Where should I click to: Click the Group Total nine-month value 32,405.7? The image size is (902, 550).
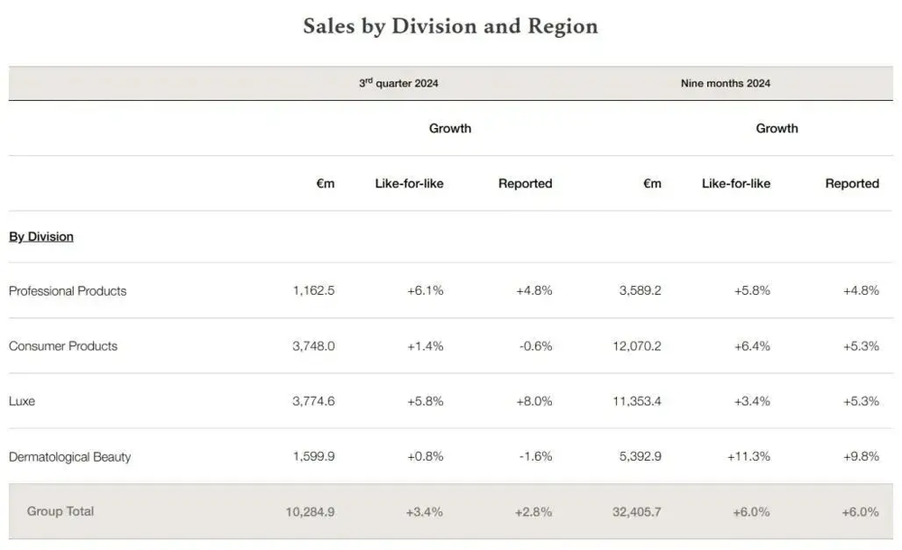click(636, 511)
